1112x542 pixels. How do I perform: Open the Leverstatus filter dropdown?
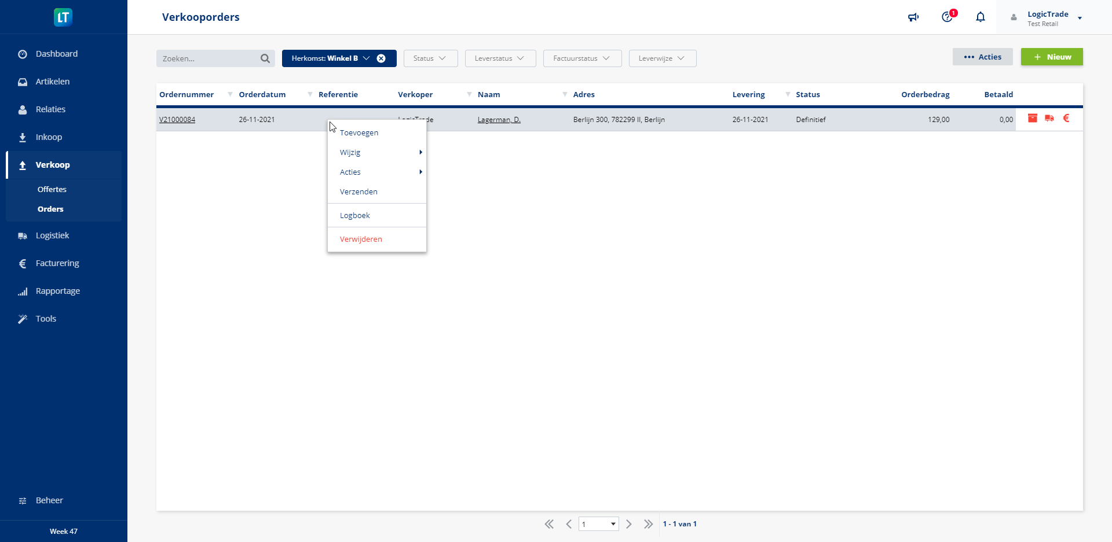click(x=500, y=58)
